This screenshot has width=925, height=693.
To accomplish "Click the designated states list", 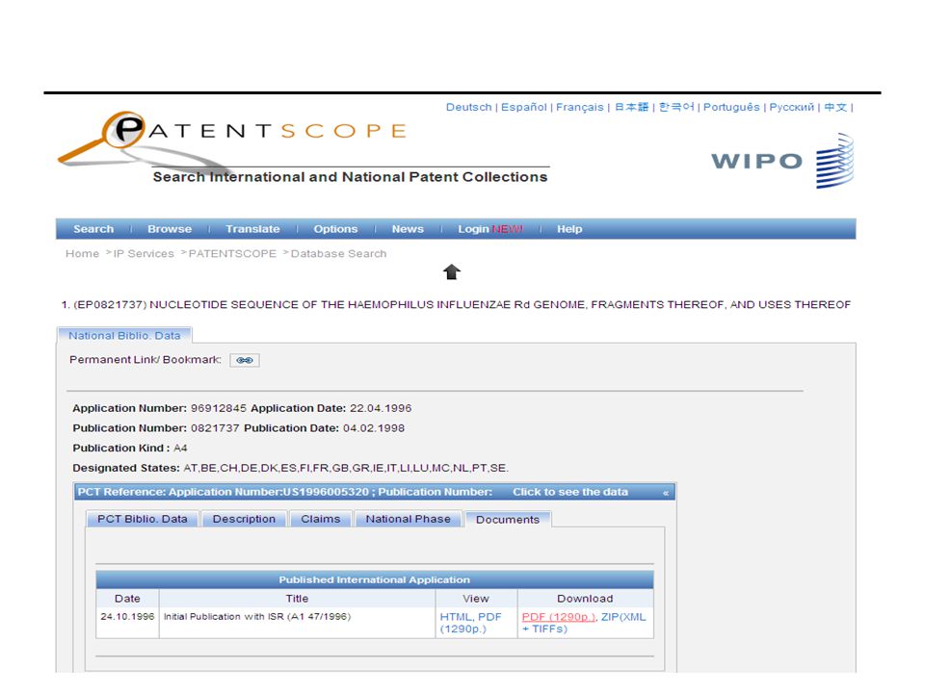I will tap(346, 468).
